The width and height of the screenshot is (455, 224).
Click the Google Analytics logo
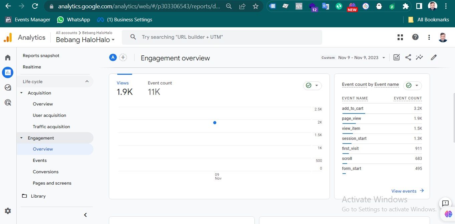(8, 37)
